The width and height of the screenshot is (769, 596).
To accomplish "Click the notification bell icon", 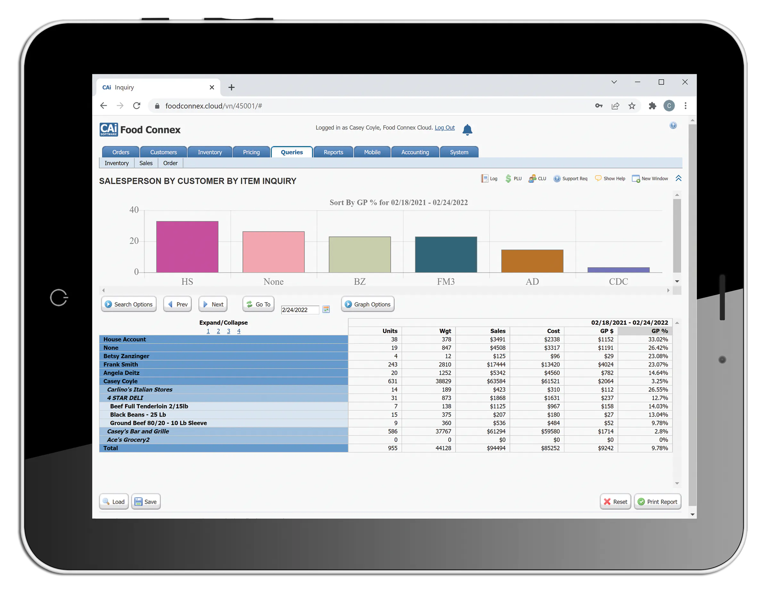I will [467, 130].
